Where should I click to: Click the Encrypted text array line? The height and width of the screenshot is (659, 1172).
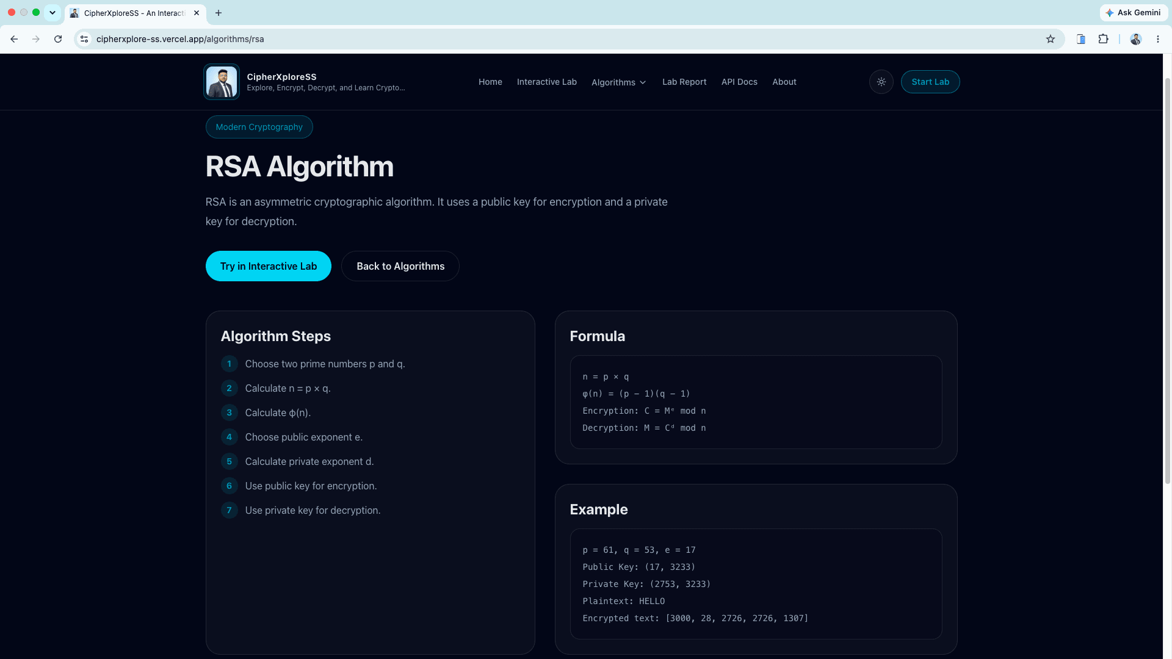696,619
